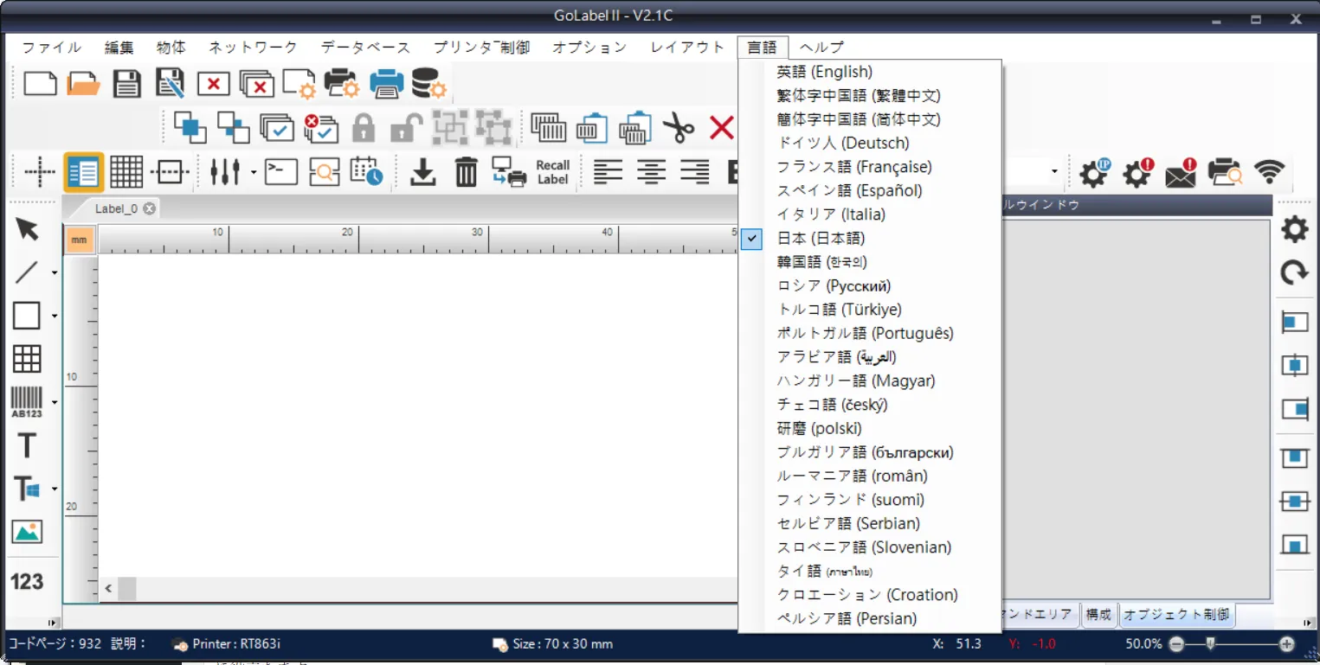
Task: Click the mm unit button on ruler
Action: (79, 240)
